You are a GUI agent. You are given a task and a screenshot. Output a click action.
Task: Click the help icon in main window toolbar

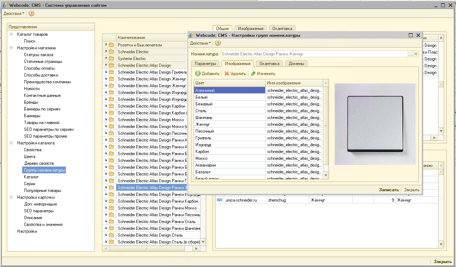point(31,14)
